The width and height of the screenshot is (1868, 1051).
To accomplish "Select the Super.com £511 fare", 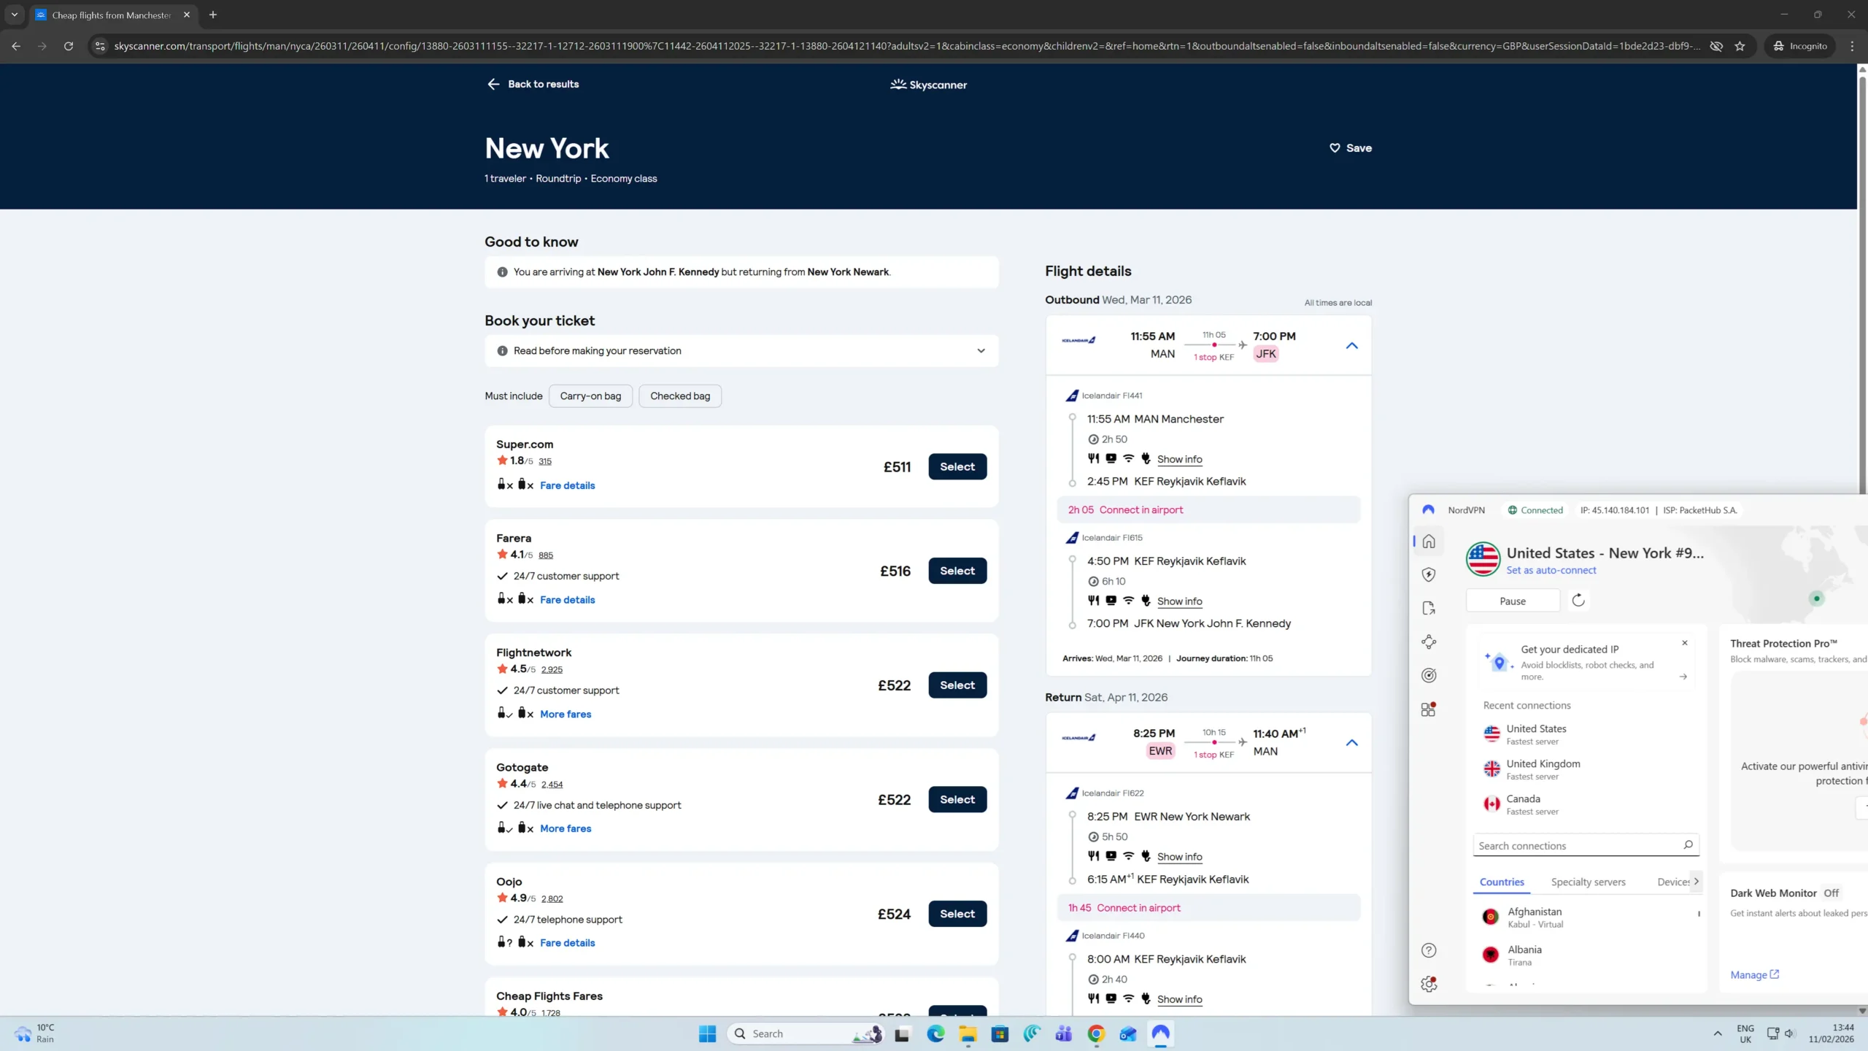I will pos(957,467).
